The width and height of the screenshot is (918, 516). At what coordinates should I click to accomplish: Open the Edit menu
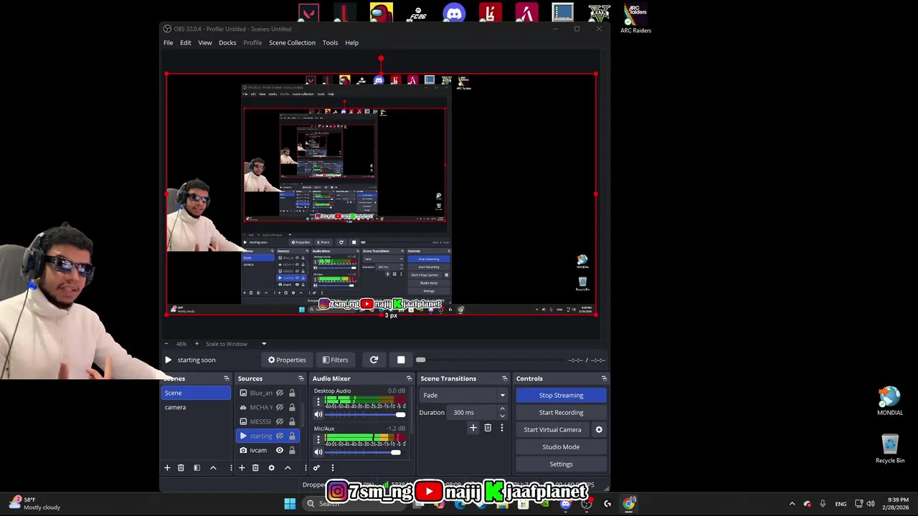185,43
